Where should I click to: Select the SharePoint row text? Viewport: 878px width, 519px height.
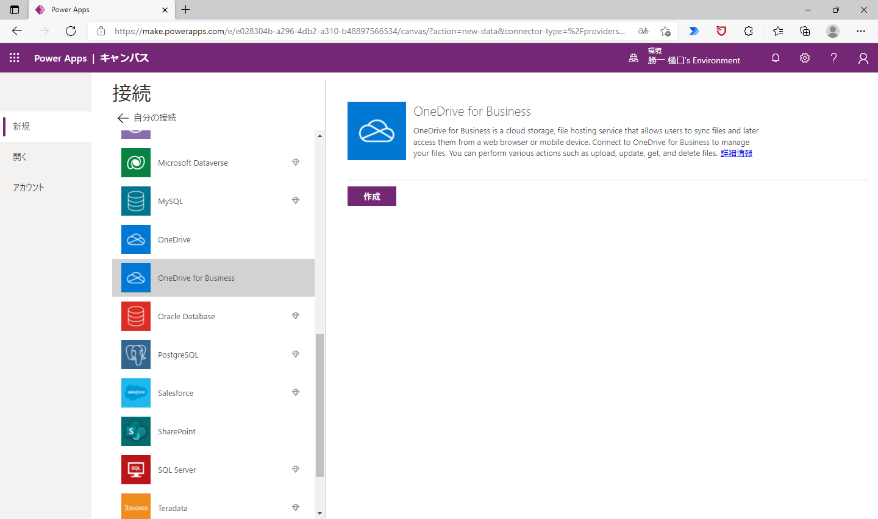point(177,432)
